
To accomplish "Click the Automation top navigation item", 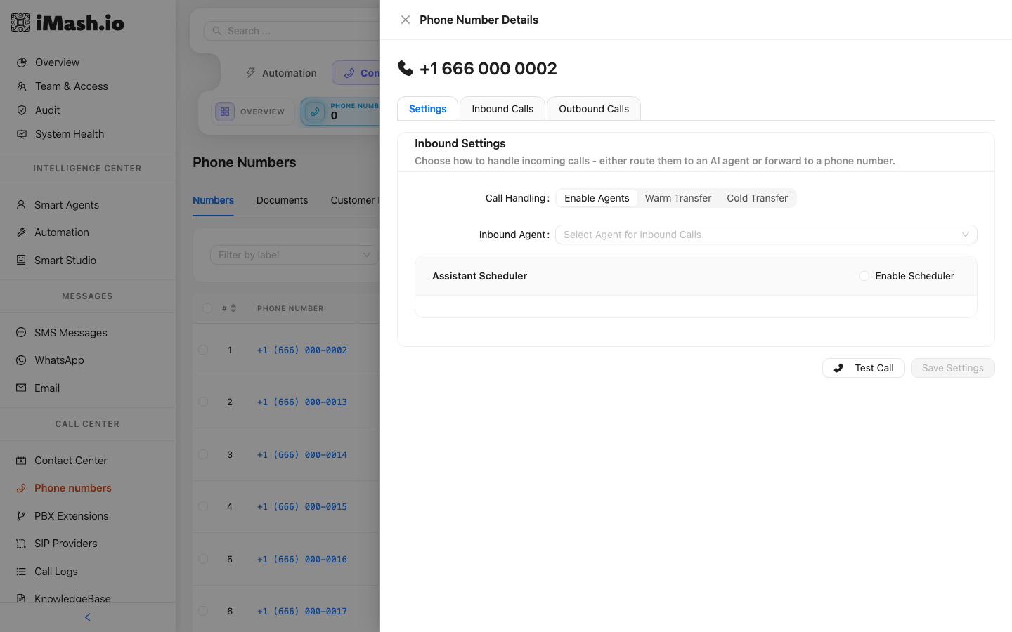I will click(x=281, y=73).
